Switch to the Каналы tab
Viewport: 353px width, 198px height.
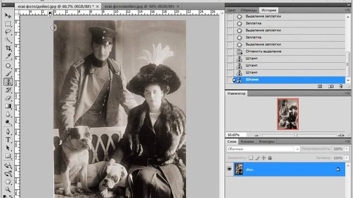pyautogui.click(x=247, y=142)
